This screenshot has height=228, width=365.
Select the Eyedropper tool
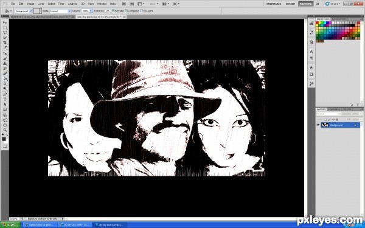(5, 48)
